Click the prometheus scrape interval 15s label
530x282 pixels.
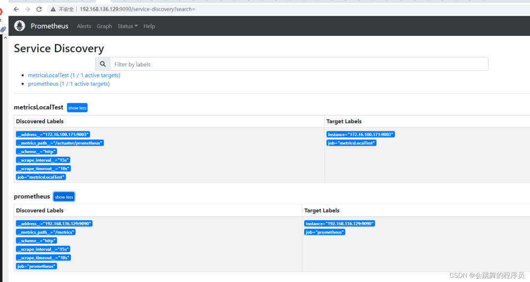tap(43, 249)
